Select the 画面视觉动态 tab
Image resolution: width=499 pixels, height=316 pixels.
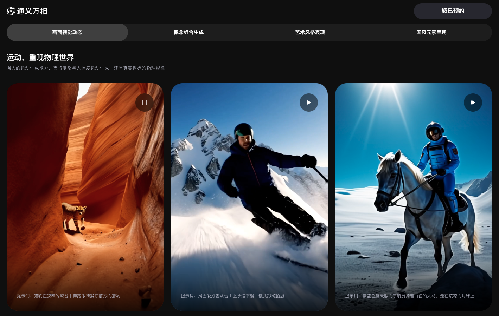pyautogui.click(x=67, y=32)
